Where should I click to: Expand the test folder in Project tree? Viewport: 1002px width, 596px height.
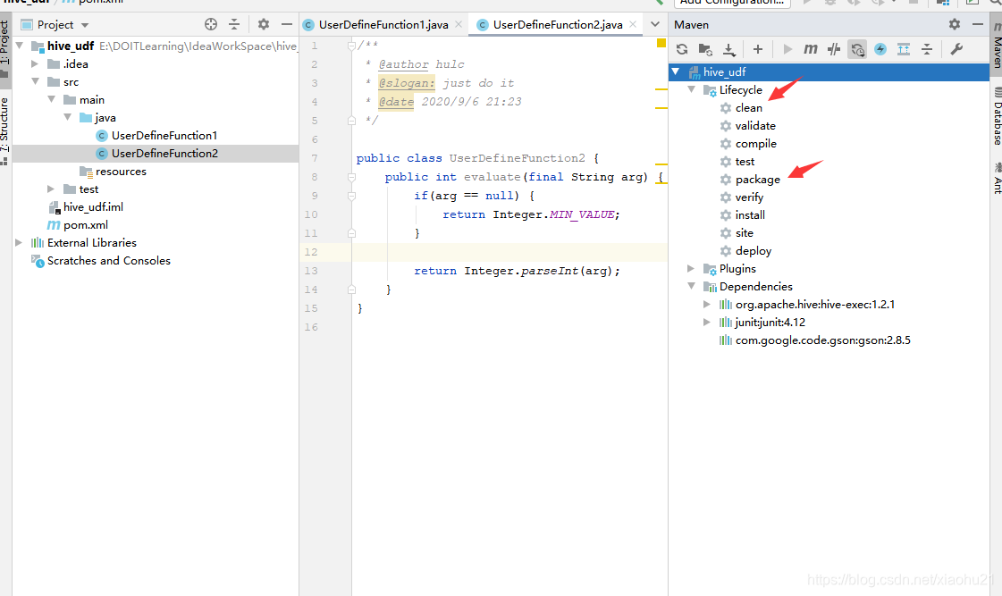pyautogui.click(x=51, y=189)
